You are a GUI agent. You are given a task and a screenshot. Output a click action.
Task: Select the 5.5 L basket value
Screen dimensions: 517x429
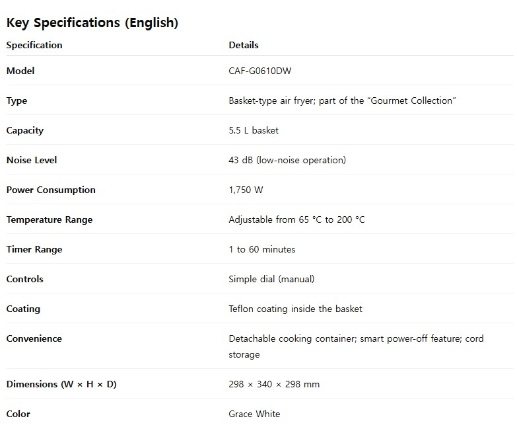tap(254, 130)
